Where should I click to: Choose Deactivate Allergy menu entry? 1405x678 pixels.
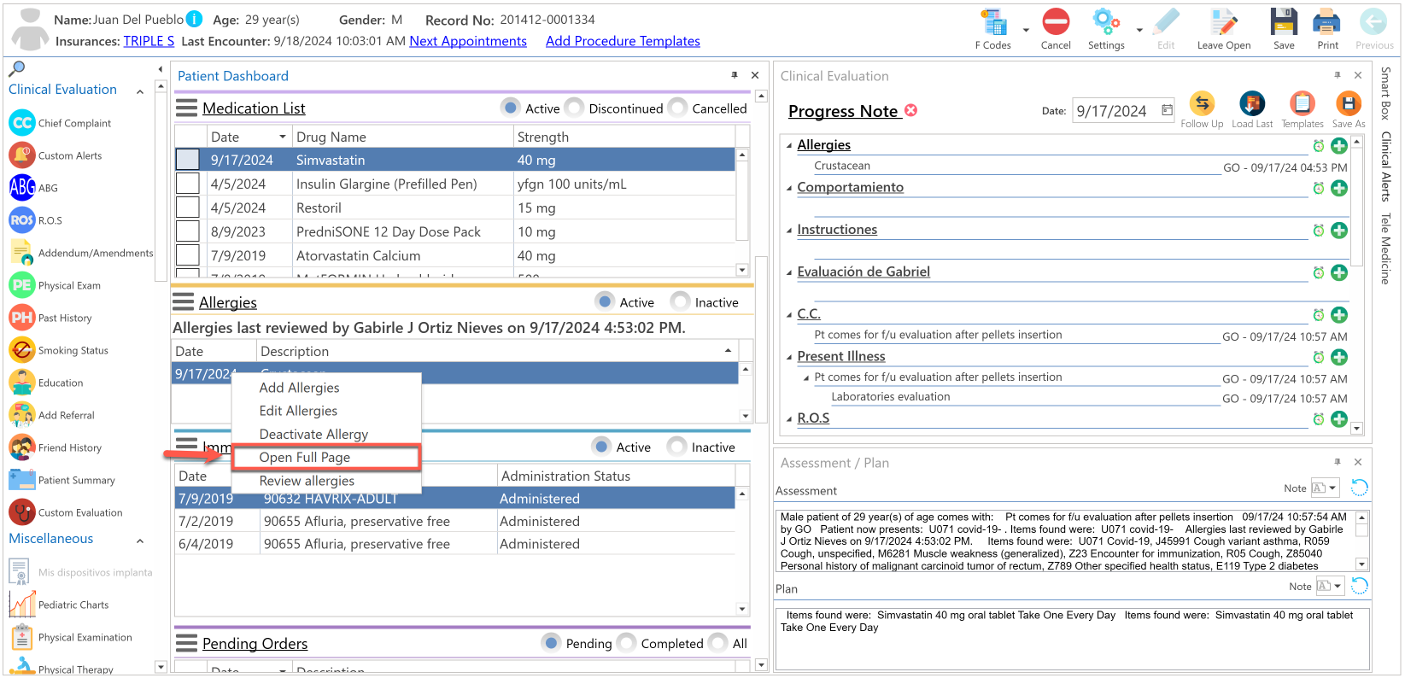click(x=313, y=434)
